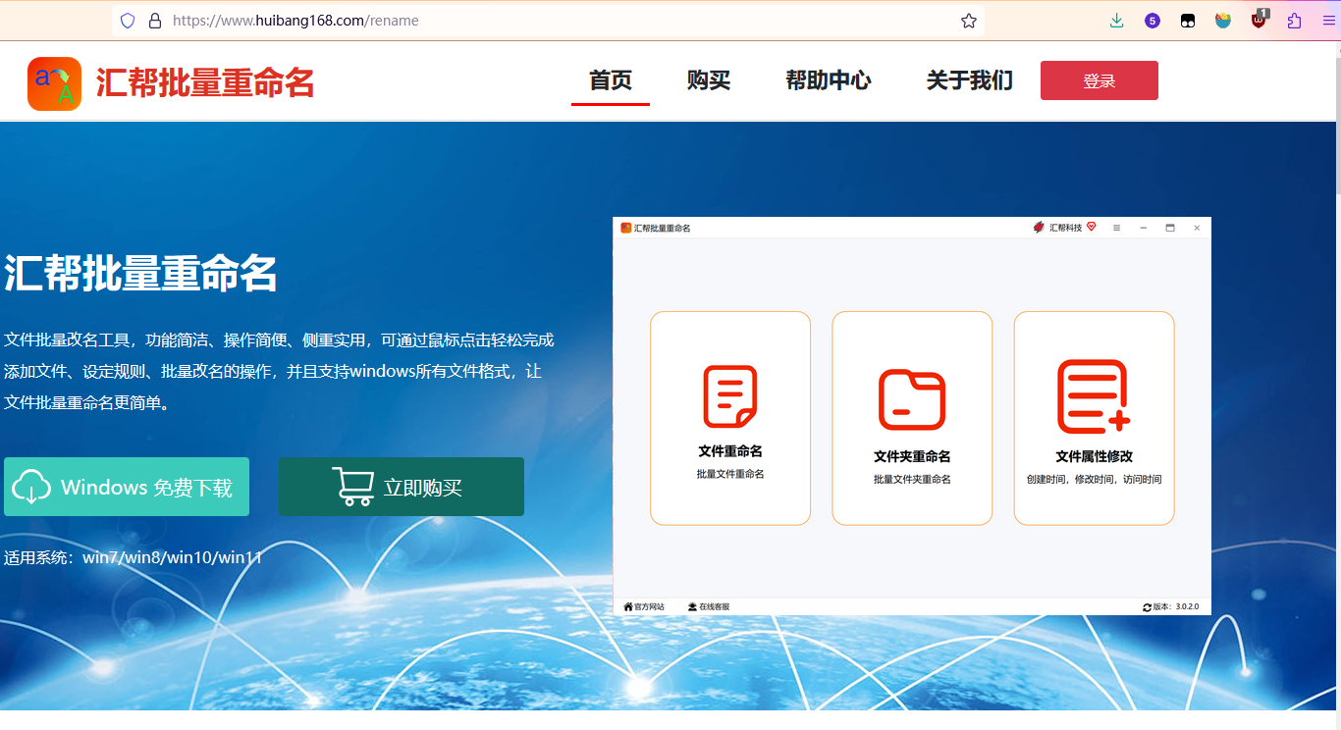1341x730 pixels.
Task: Click the app screenshot preview image
Action: point(912,416)
